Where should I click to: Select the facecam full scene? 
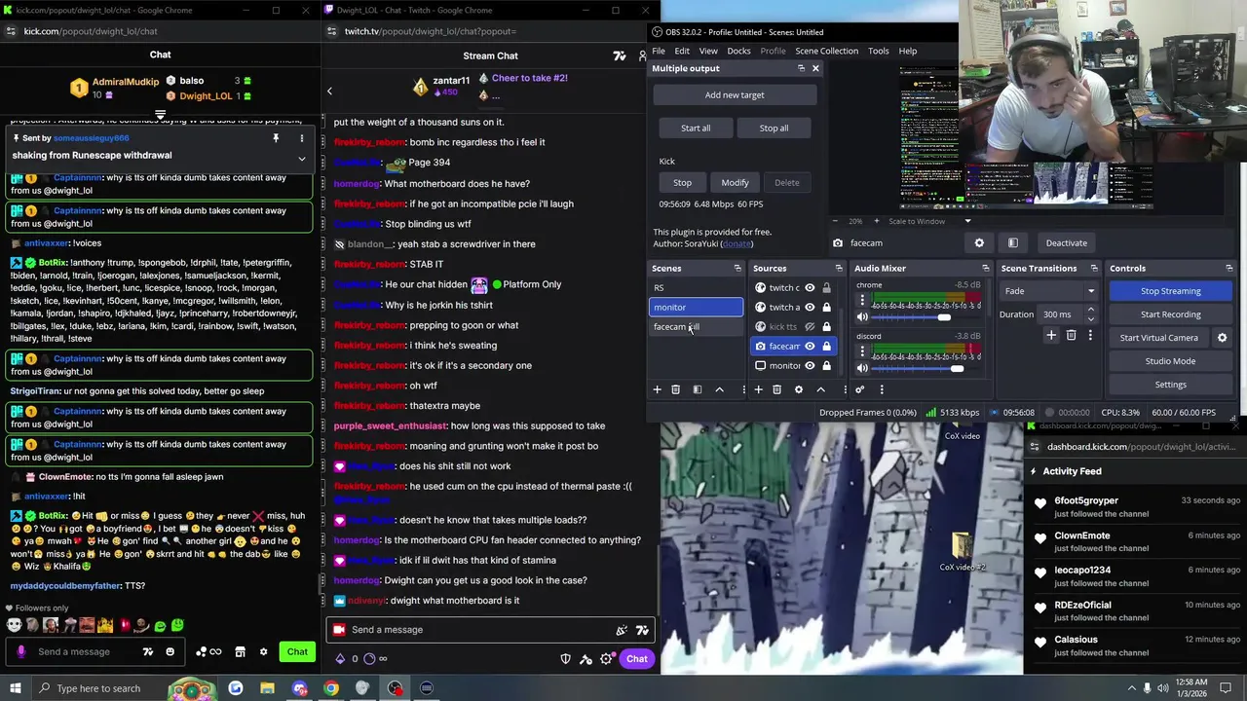pos(696,327)
